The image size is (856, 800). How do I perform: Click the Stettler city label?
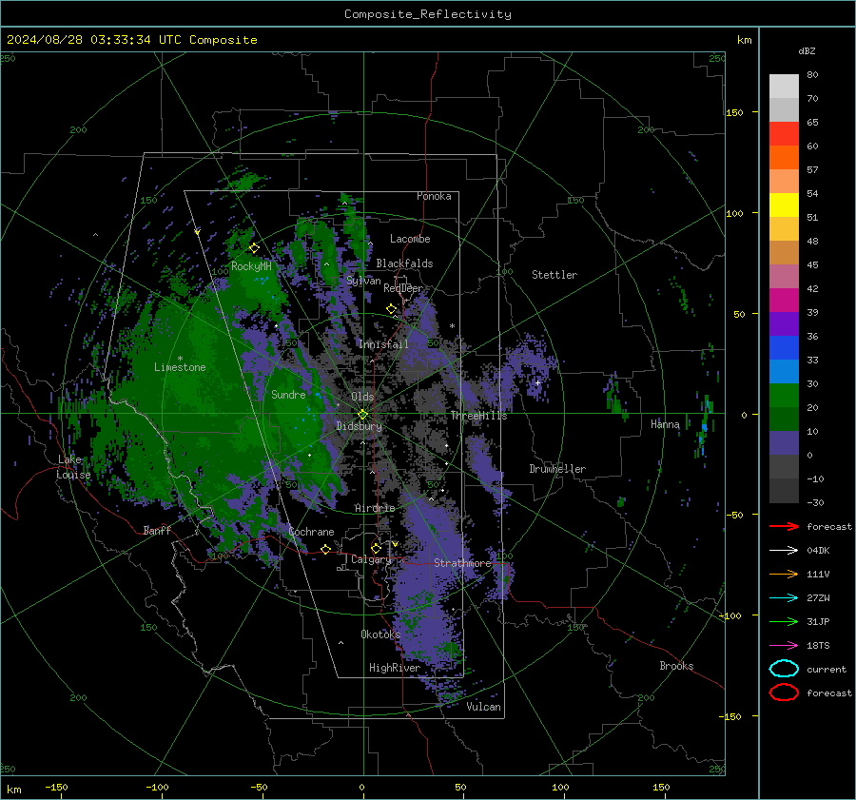(554, 275)
